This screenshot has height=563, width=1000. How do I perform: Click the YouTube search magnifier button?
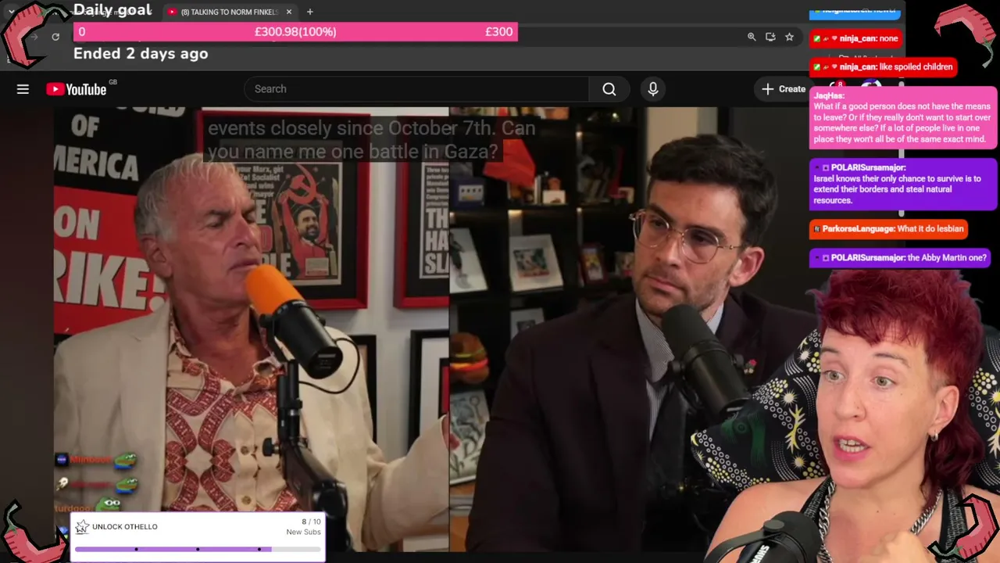pos(609,89)
